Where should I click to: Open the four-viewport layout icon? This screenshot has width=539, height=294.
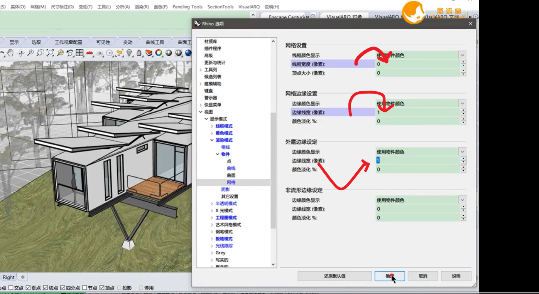click(x=79, y=53)
